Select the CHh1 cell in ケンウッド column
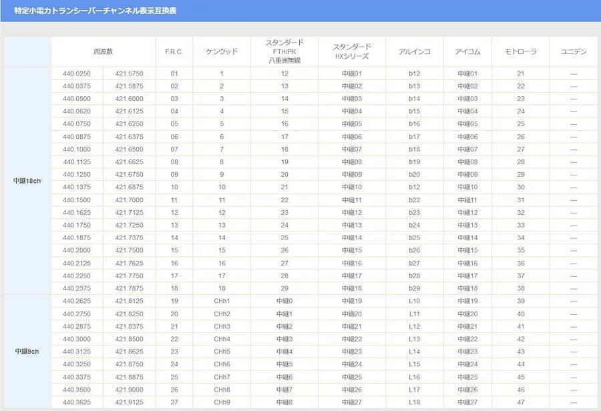Viewport: 601px width, 411px height. pos(221,301)
